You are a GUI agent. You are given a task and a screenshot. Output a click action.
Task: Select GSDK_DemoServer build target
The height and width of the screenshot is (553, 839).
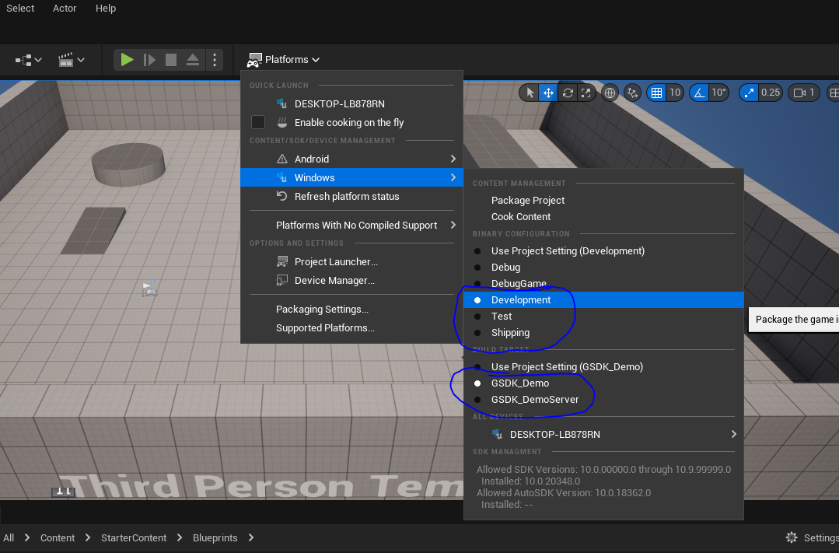click(x=603, y=399)
